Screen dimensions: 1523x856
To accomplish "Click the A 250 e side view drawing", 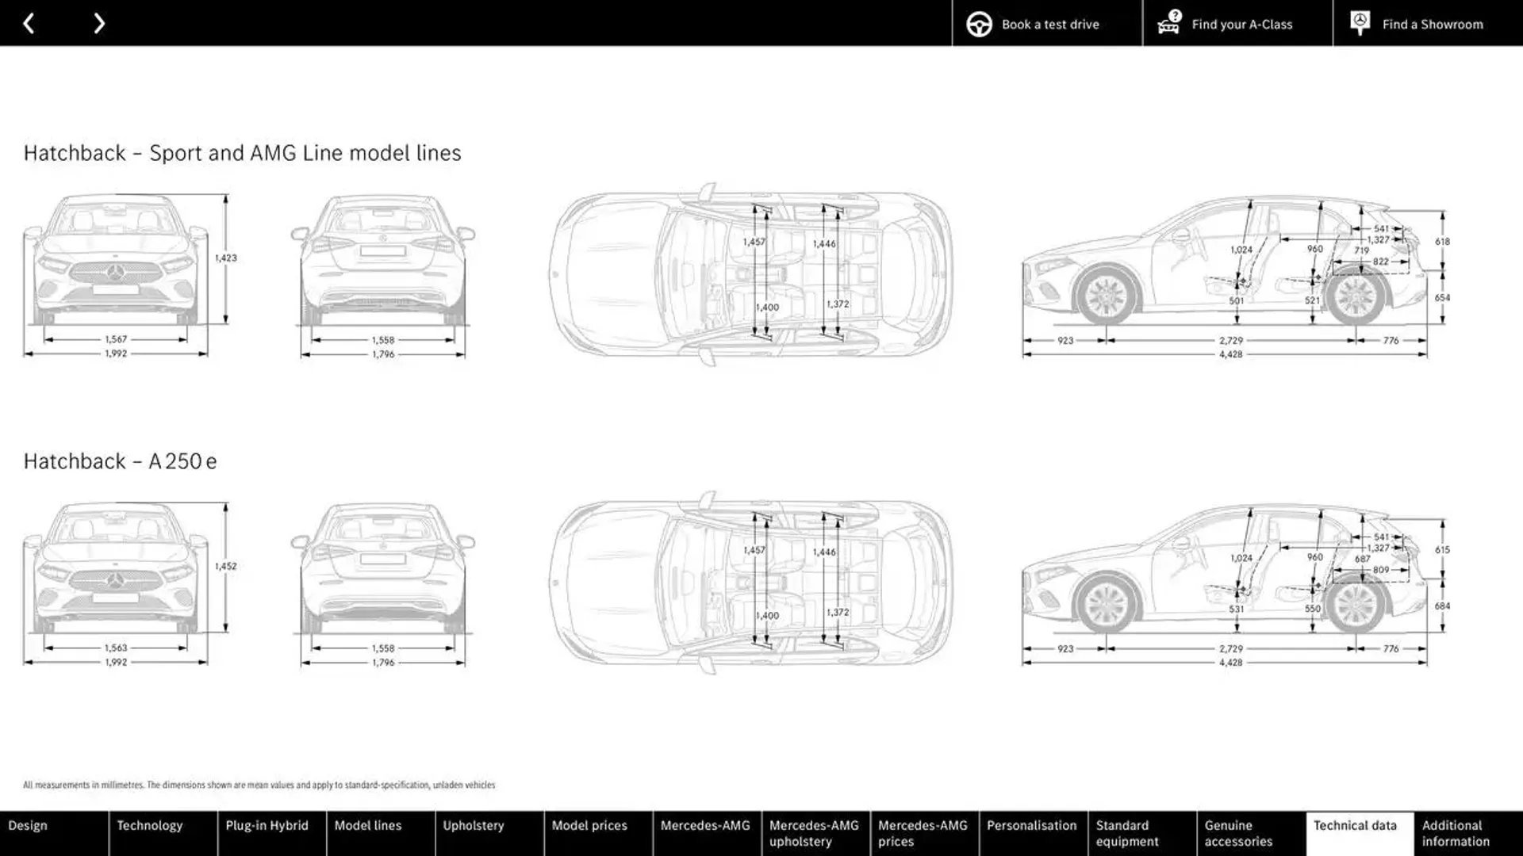I will point(1226,567).
